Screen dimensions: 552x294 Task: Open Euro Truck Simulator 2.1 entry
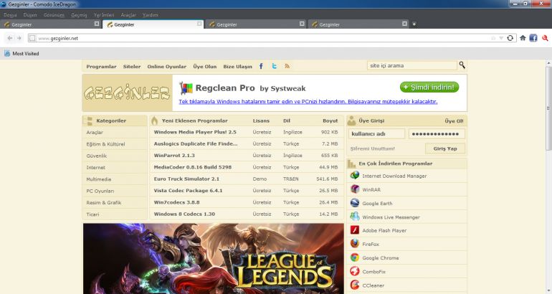tap(186, 179)
